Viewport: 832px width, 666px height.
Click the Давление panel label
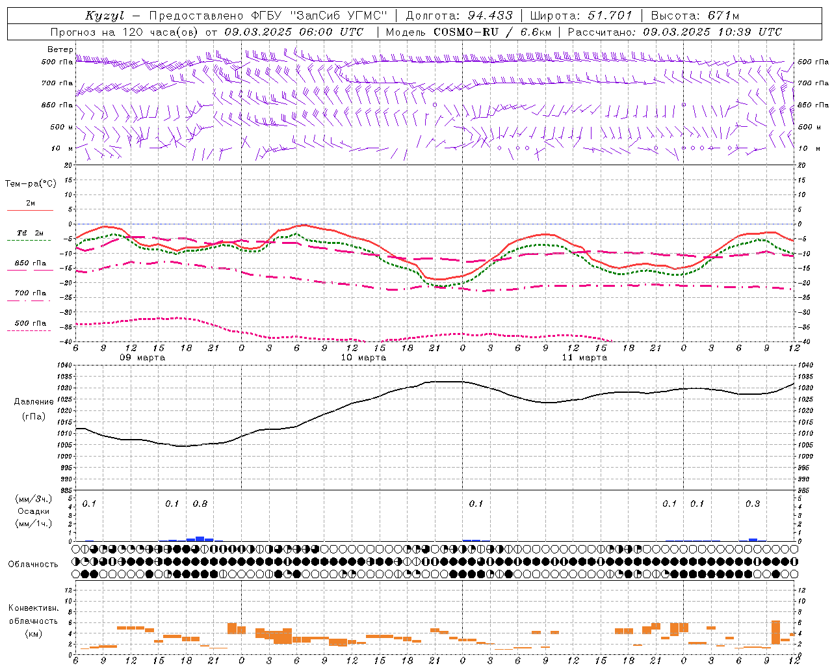[x=34, y=402]
